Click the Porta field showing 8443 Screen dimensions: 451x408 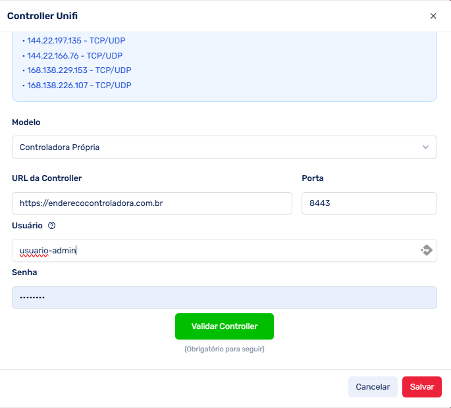point(369,203)
